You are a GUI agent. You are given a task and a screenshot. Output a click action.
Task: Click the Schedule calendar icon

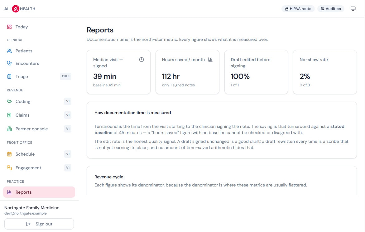tap(9, 154)
